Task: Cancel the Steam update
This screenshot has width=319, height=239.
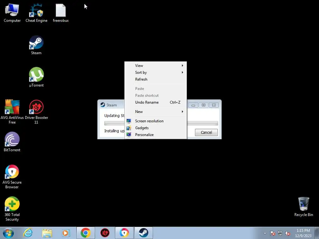Action: 206,133
